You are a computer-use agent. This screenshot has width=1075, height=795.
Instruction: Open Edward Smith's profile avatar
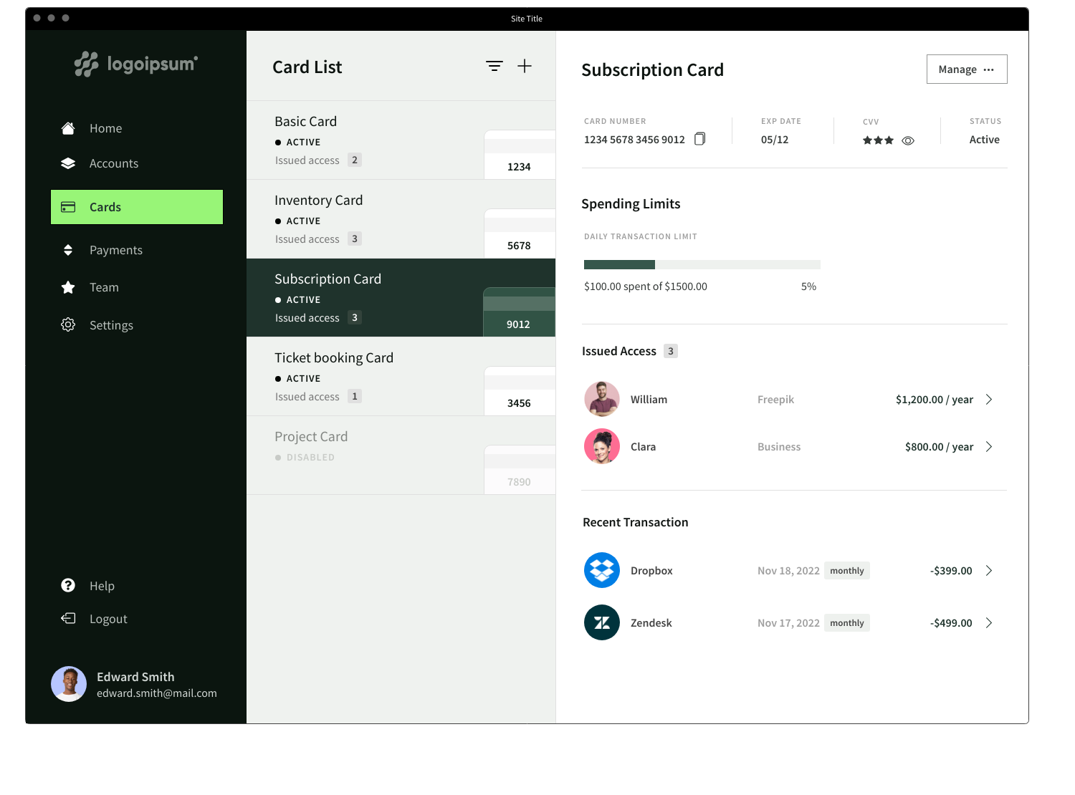69,684
